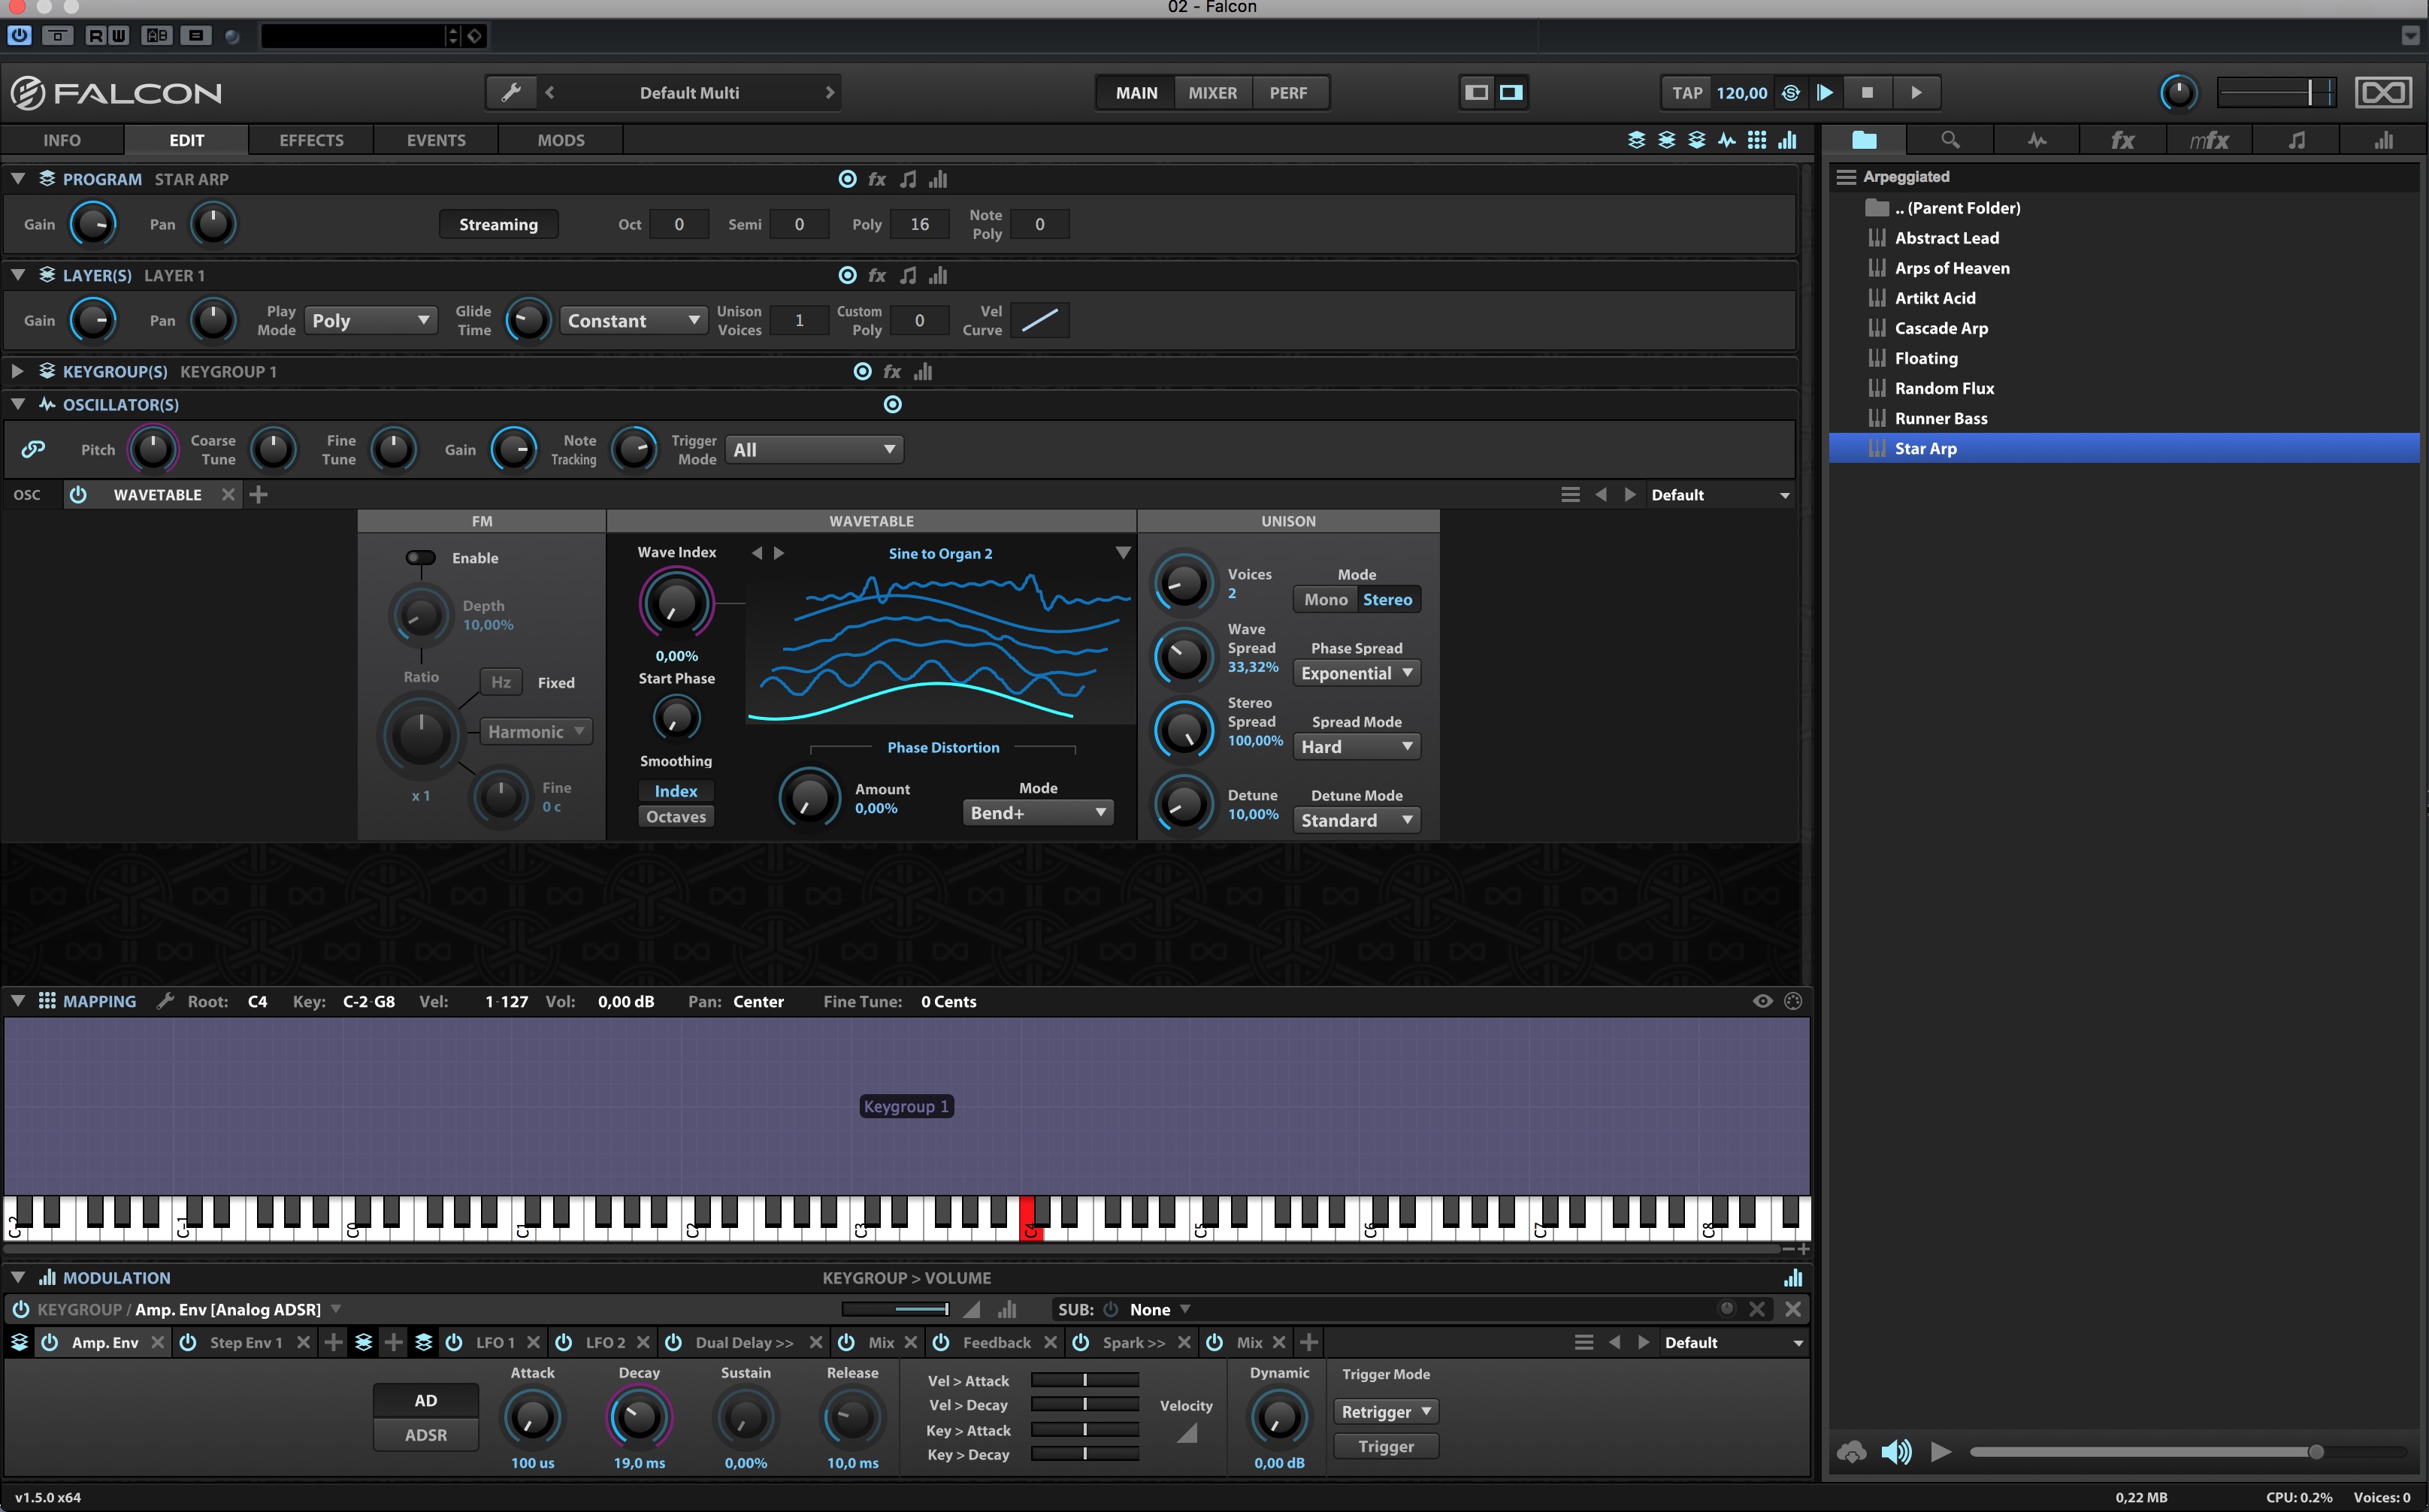Adjust the Vel > Attack slider

point(1084,1380)
